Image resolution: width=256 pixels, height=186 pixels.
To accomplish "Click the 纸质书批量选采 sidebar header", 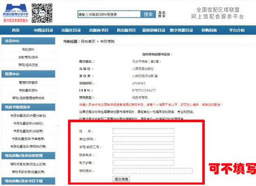I will 28,107.
